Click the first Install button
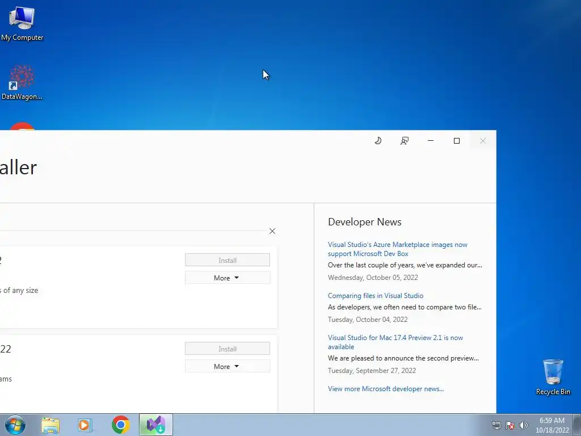 [x=228, y=260]
